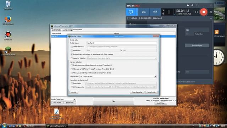Open the Launcher Visibility dropdown
The width and height of the screenshot is (227, 128).
[x=121, y=58]
